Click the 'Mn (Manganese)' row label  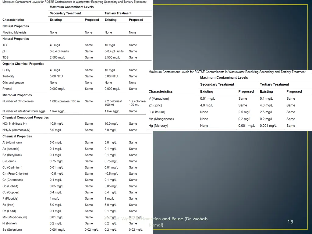(161, 119)
